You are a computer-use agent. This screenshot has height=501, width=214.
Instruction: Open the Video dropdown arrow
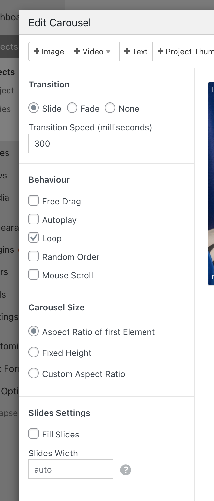point(108,52)
